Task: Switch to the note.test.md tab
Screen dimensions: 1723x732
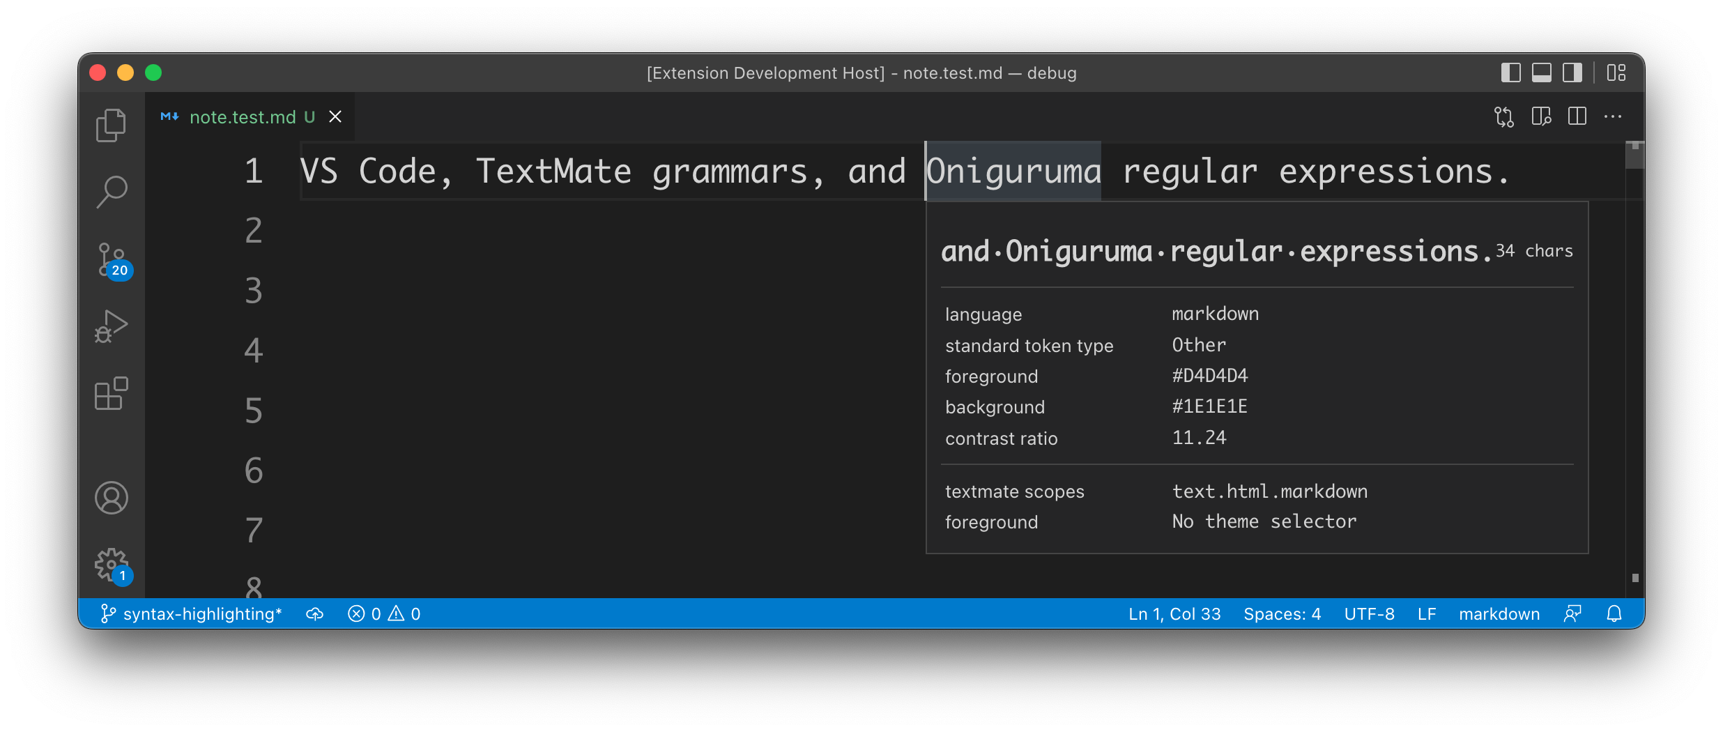Action: tap(241, 116)
